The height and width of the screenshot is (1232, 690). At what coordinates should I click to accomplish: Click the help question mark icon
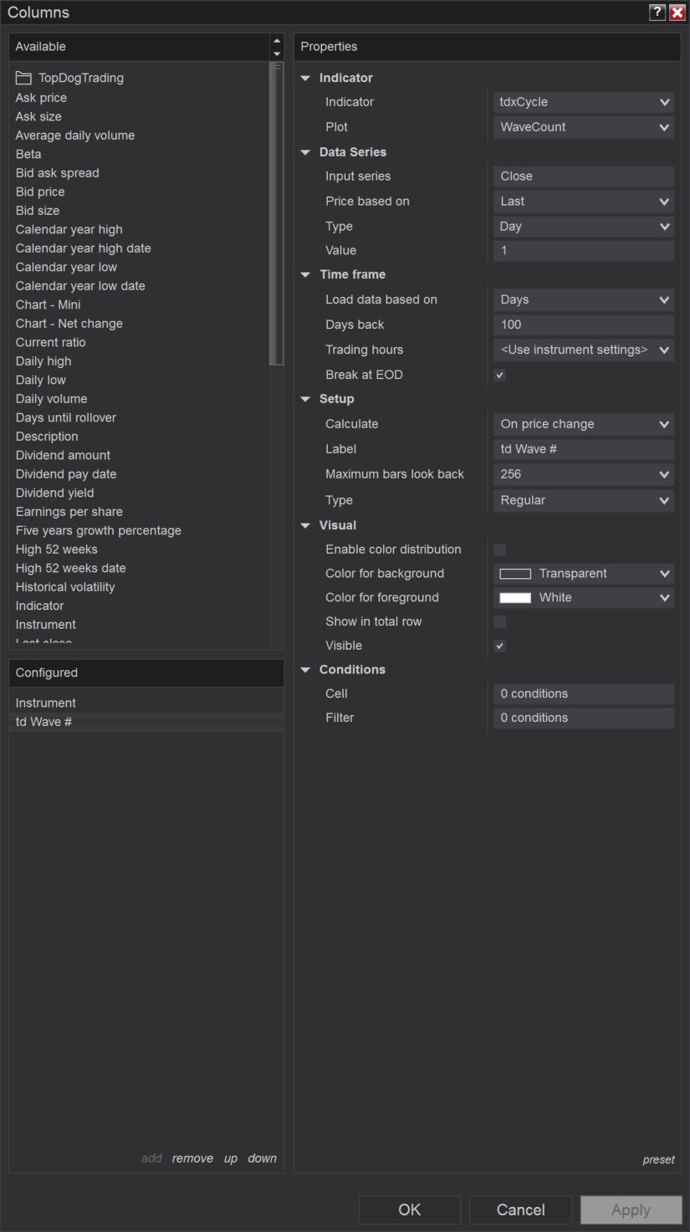point(657,13)
